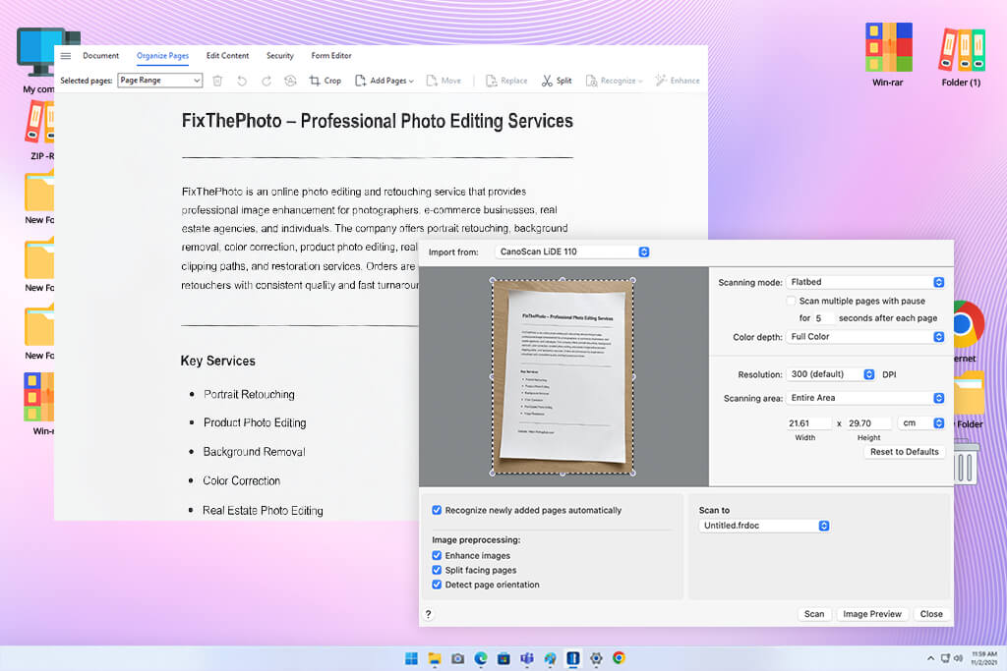The height and width of the screenshot is (671, 1007).
Task: Select the Crop tool
Action: pos(325,81)
